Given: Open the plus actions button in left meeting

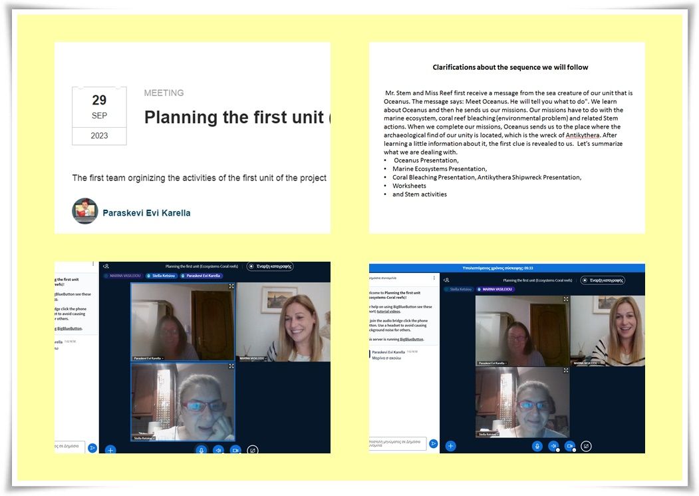Looking at the screenshot, I should 110,450.
